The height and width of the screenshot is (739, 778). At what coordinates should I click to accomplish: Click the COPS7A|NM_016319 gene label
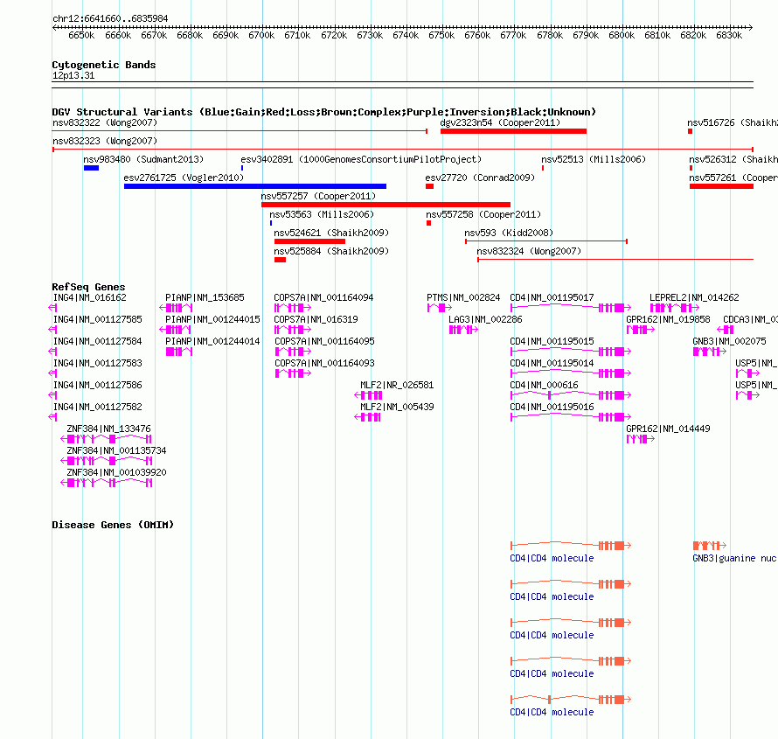click(316, 319)
